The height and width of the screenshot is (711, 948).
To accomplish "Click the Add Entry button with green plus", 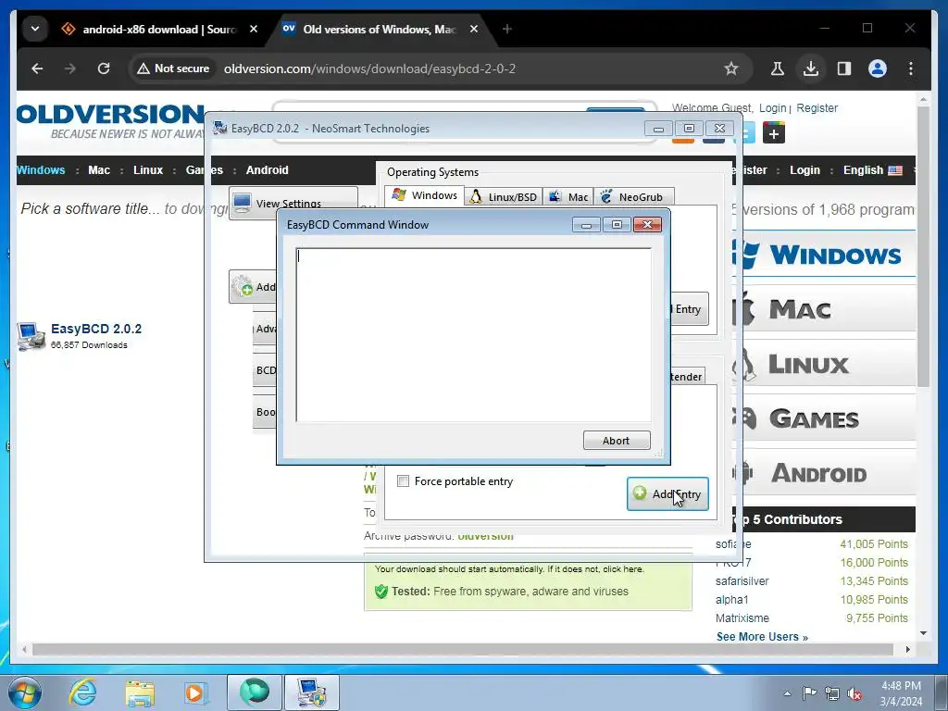I will (x=667, y=494).
